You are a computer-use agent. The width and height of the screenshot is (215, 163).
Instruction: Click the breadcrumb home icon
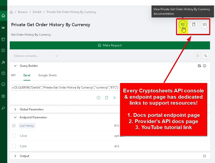(x=11, y=12)
